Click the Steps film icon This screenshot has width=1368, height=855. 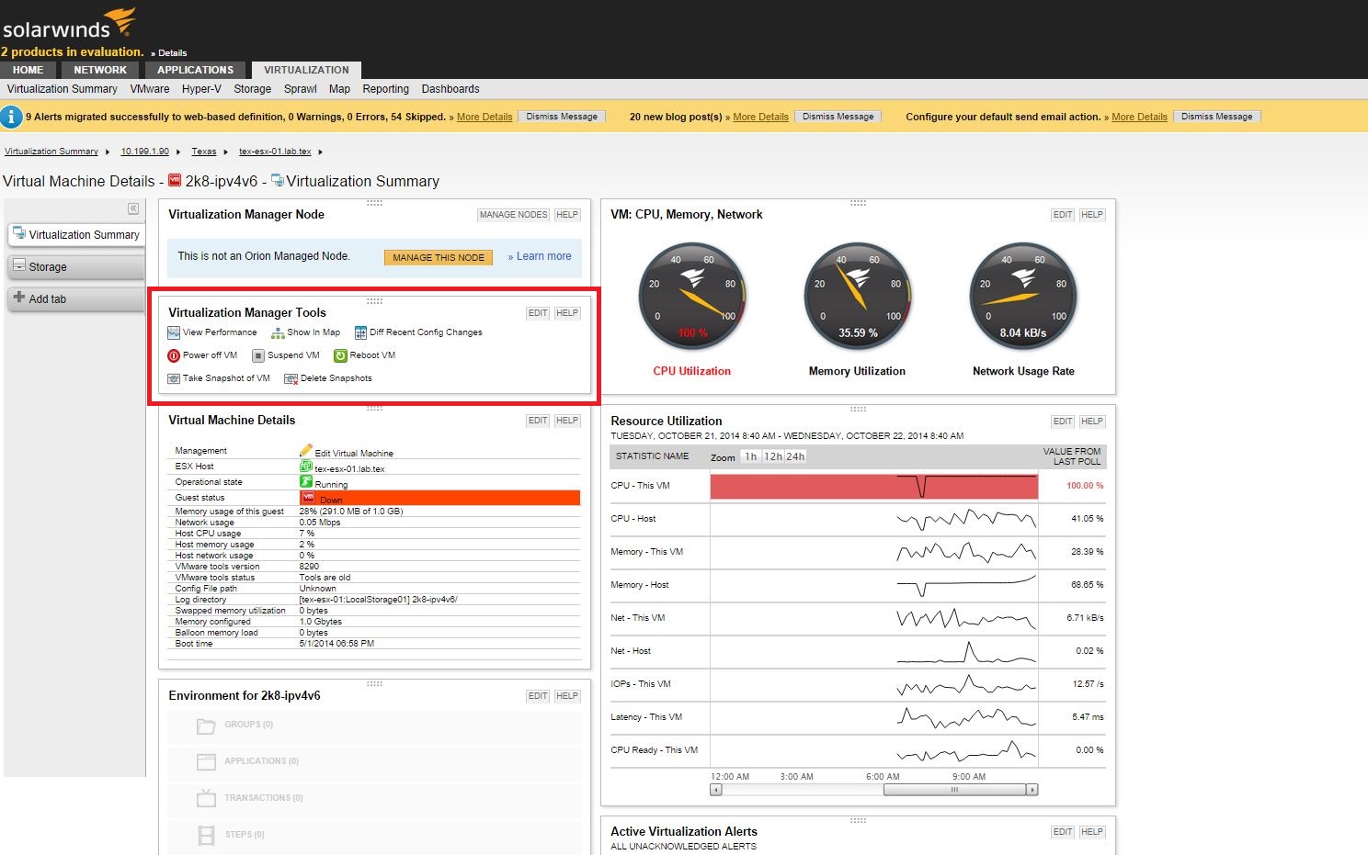[x=207, y=835]
